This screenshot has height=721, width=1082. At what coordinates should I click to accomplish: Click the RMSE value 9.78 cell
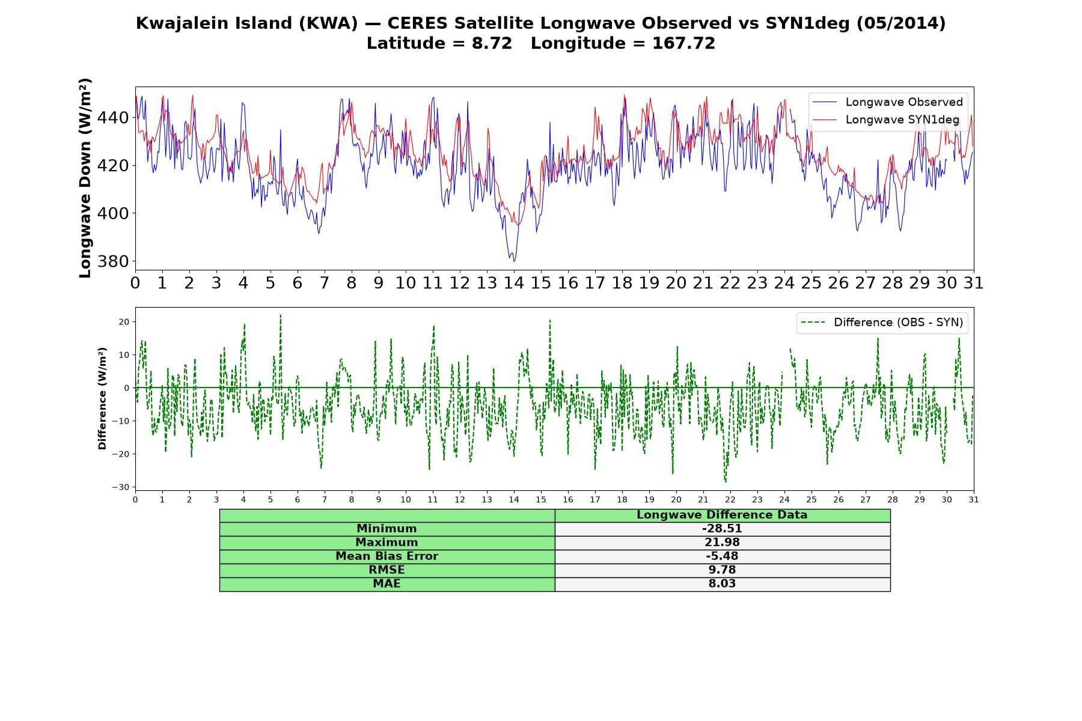click(x=723, y=570)
